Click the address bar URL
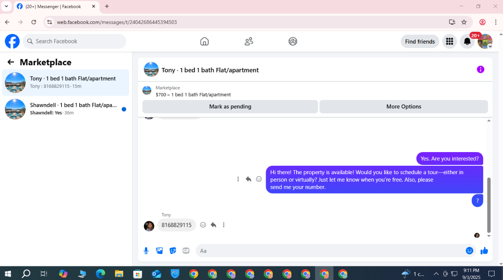The width and height of the screenshot is (503, 280). (x=117, y=22)
